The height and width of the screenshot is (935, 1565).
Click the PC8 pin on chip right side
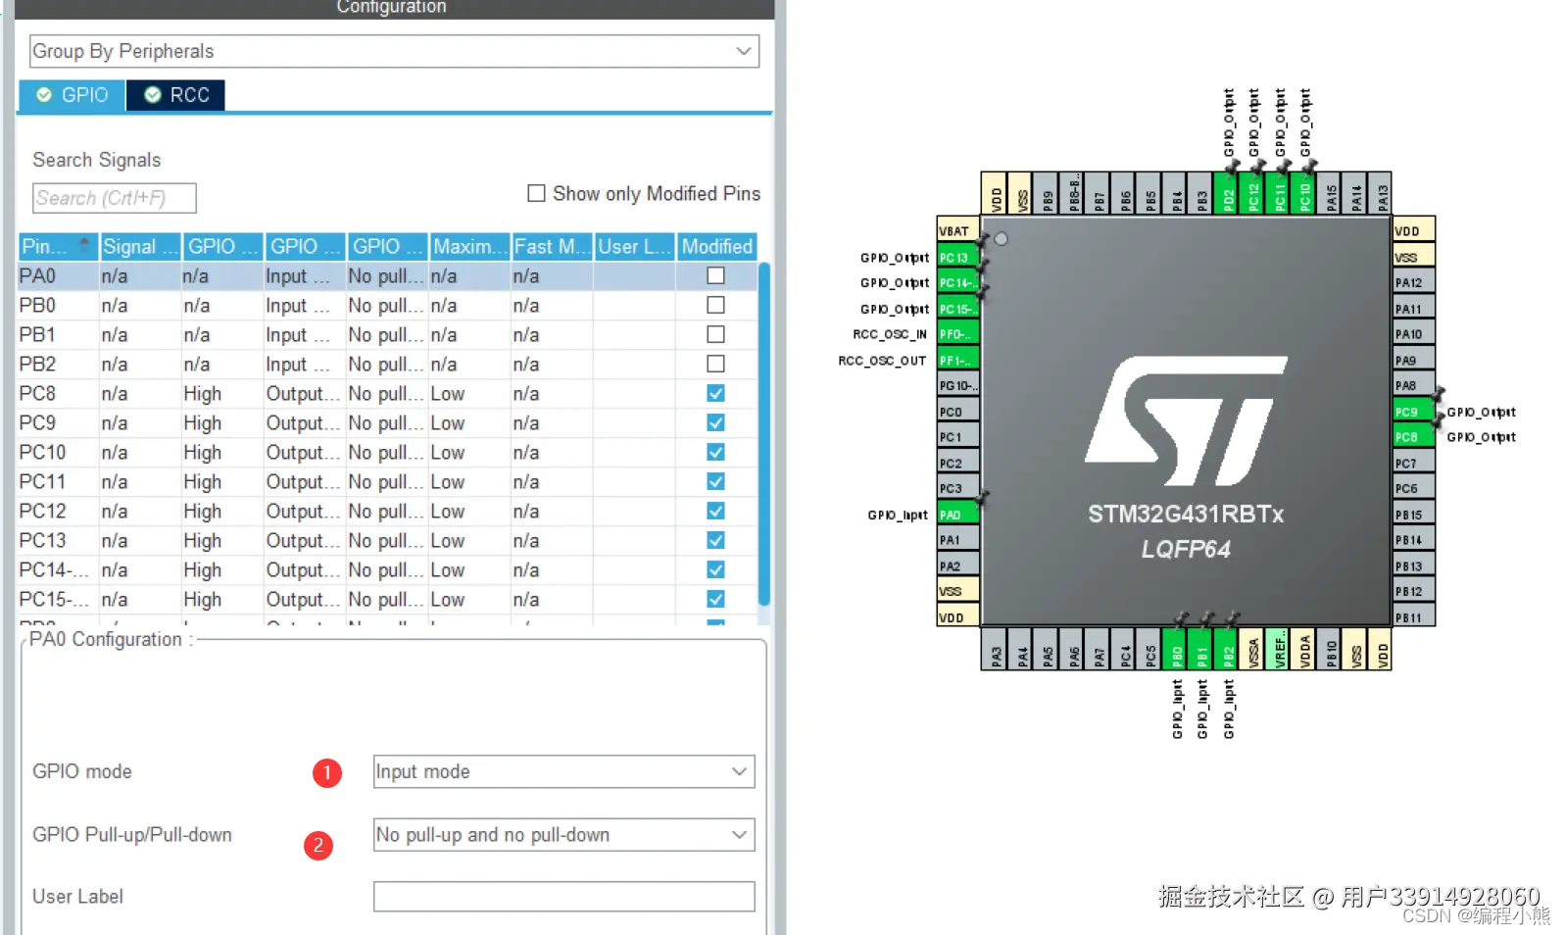[x=1414, y=437]
